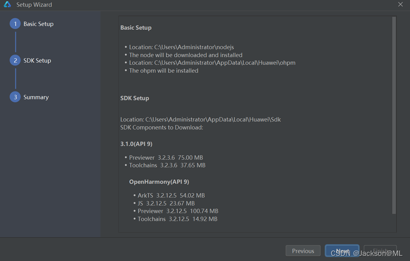
Task: Select 'The node will be downloaded and installed'
Action: click(186, 55)
